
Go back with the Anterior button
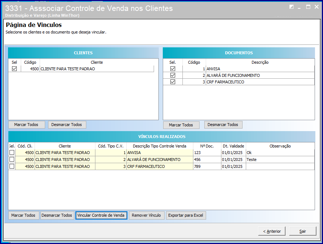tap(272, 231)
